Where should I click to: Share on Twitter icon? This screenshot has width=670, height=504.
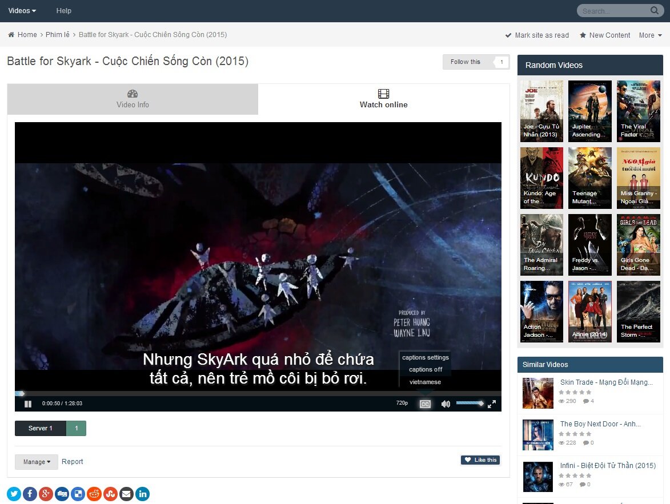point(14,494)
